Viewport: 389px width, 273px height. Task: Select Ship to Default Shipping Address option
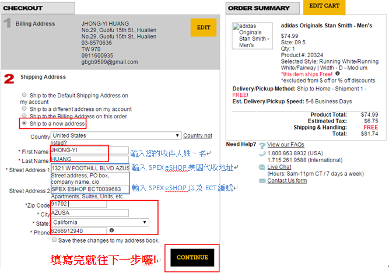[24, 94]
